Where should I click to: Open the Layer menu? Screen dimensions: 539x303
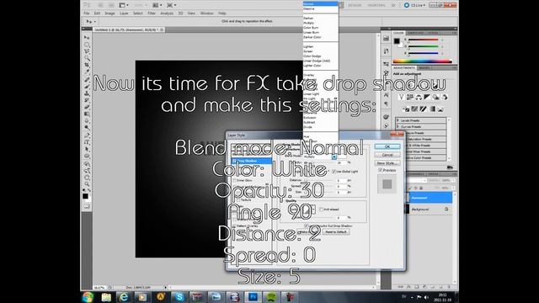(124, 13)
